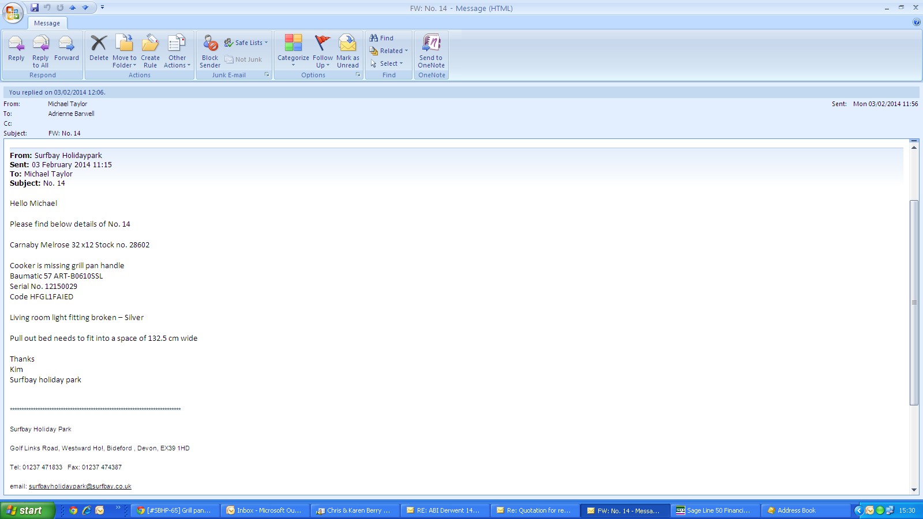Switch to the '[#SBHP-65] Grill pan' Chrome window

pyautogui.click(x=175, y=510)
